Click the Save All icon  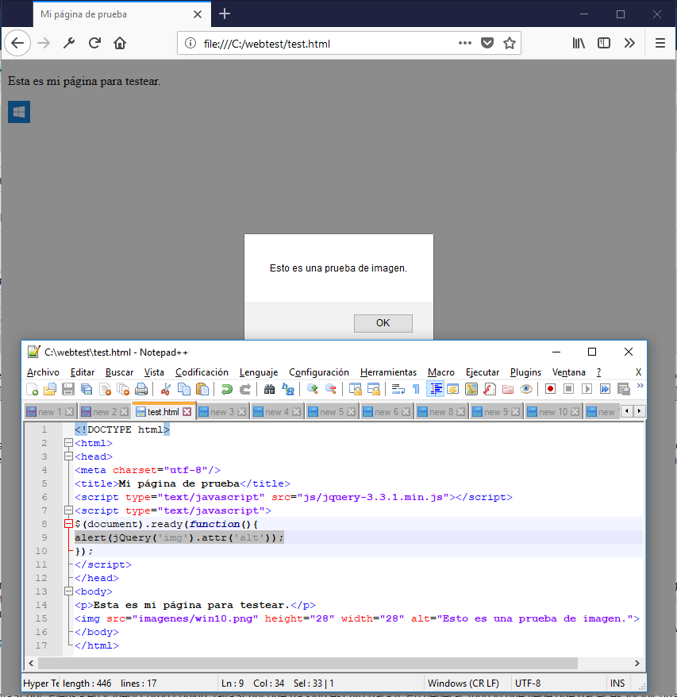click(x=87, y=390)
